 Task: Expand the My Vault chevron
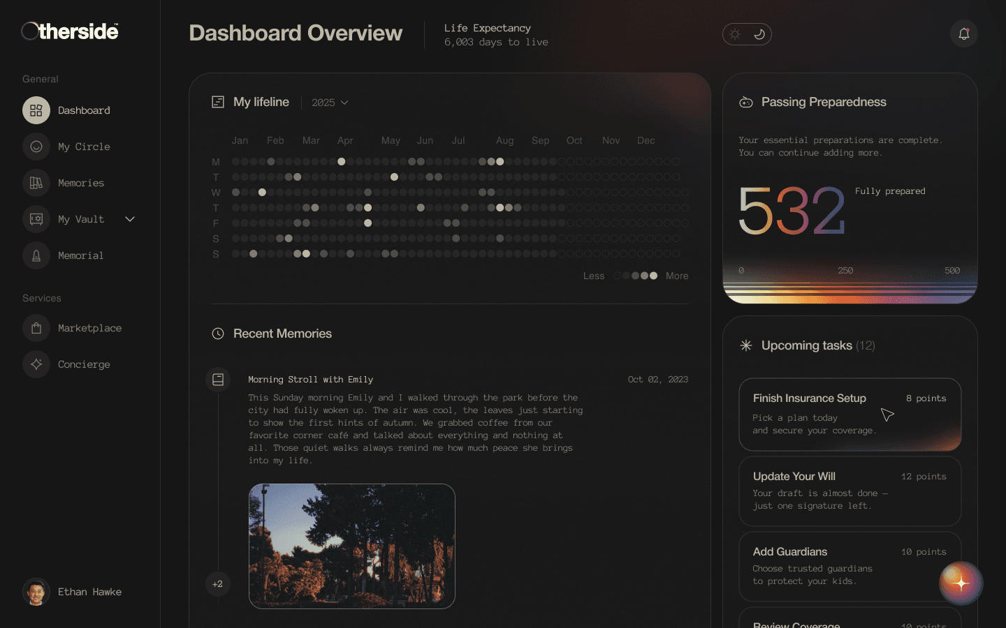click(130, 219)
